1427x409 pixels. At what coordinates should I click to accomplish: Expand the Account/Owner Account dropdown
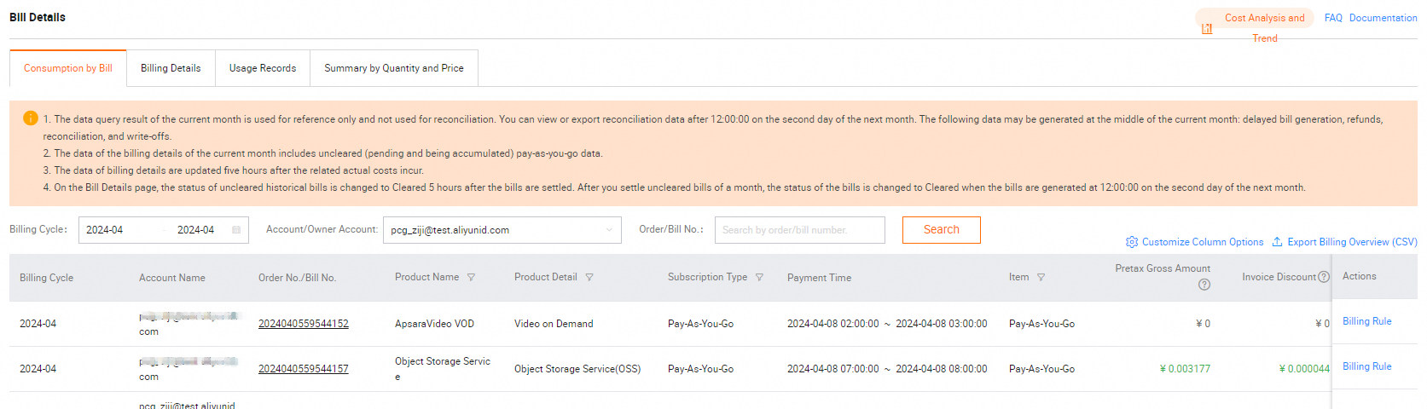coord(609,230)
